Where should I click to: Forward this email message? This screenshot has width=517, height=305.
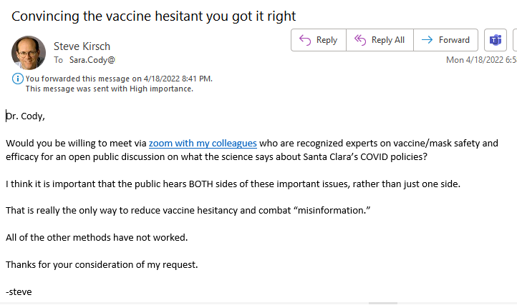pyautogui.click(x=446, y=40)
